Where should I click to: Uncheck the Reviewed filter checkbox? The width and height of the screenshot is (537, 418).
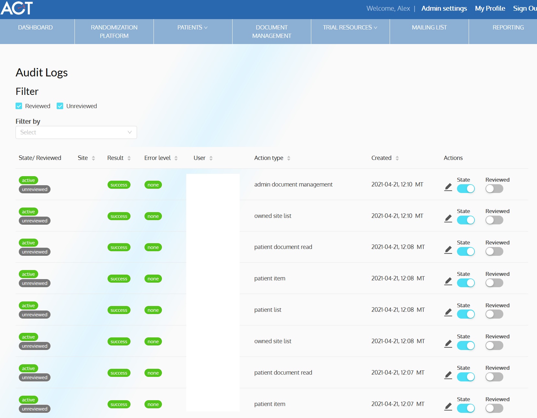coord(19,106)
